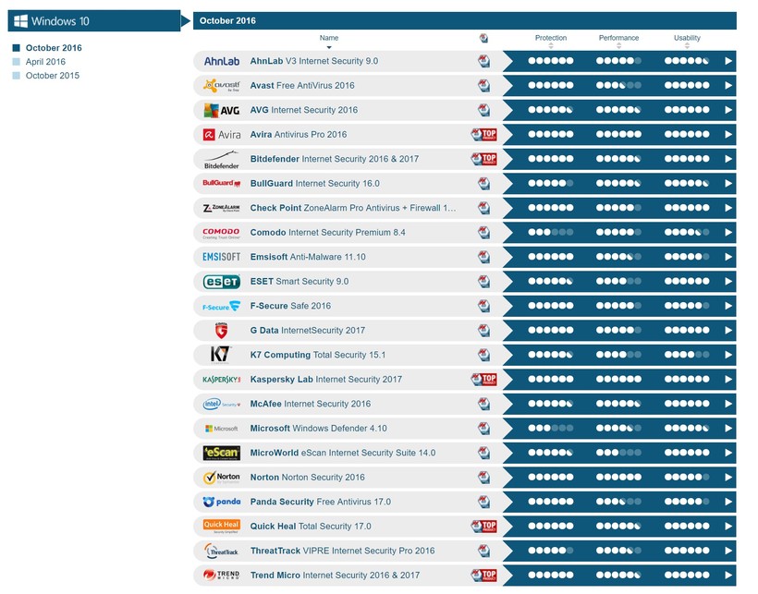Open Microsoft Windows Defender 4.10 link
This screenshot has width=758, height=594.
[x=319, y=429]
